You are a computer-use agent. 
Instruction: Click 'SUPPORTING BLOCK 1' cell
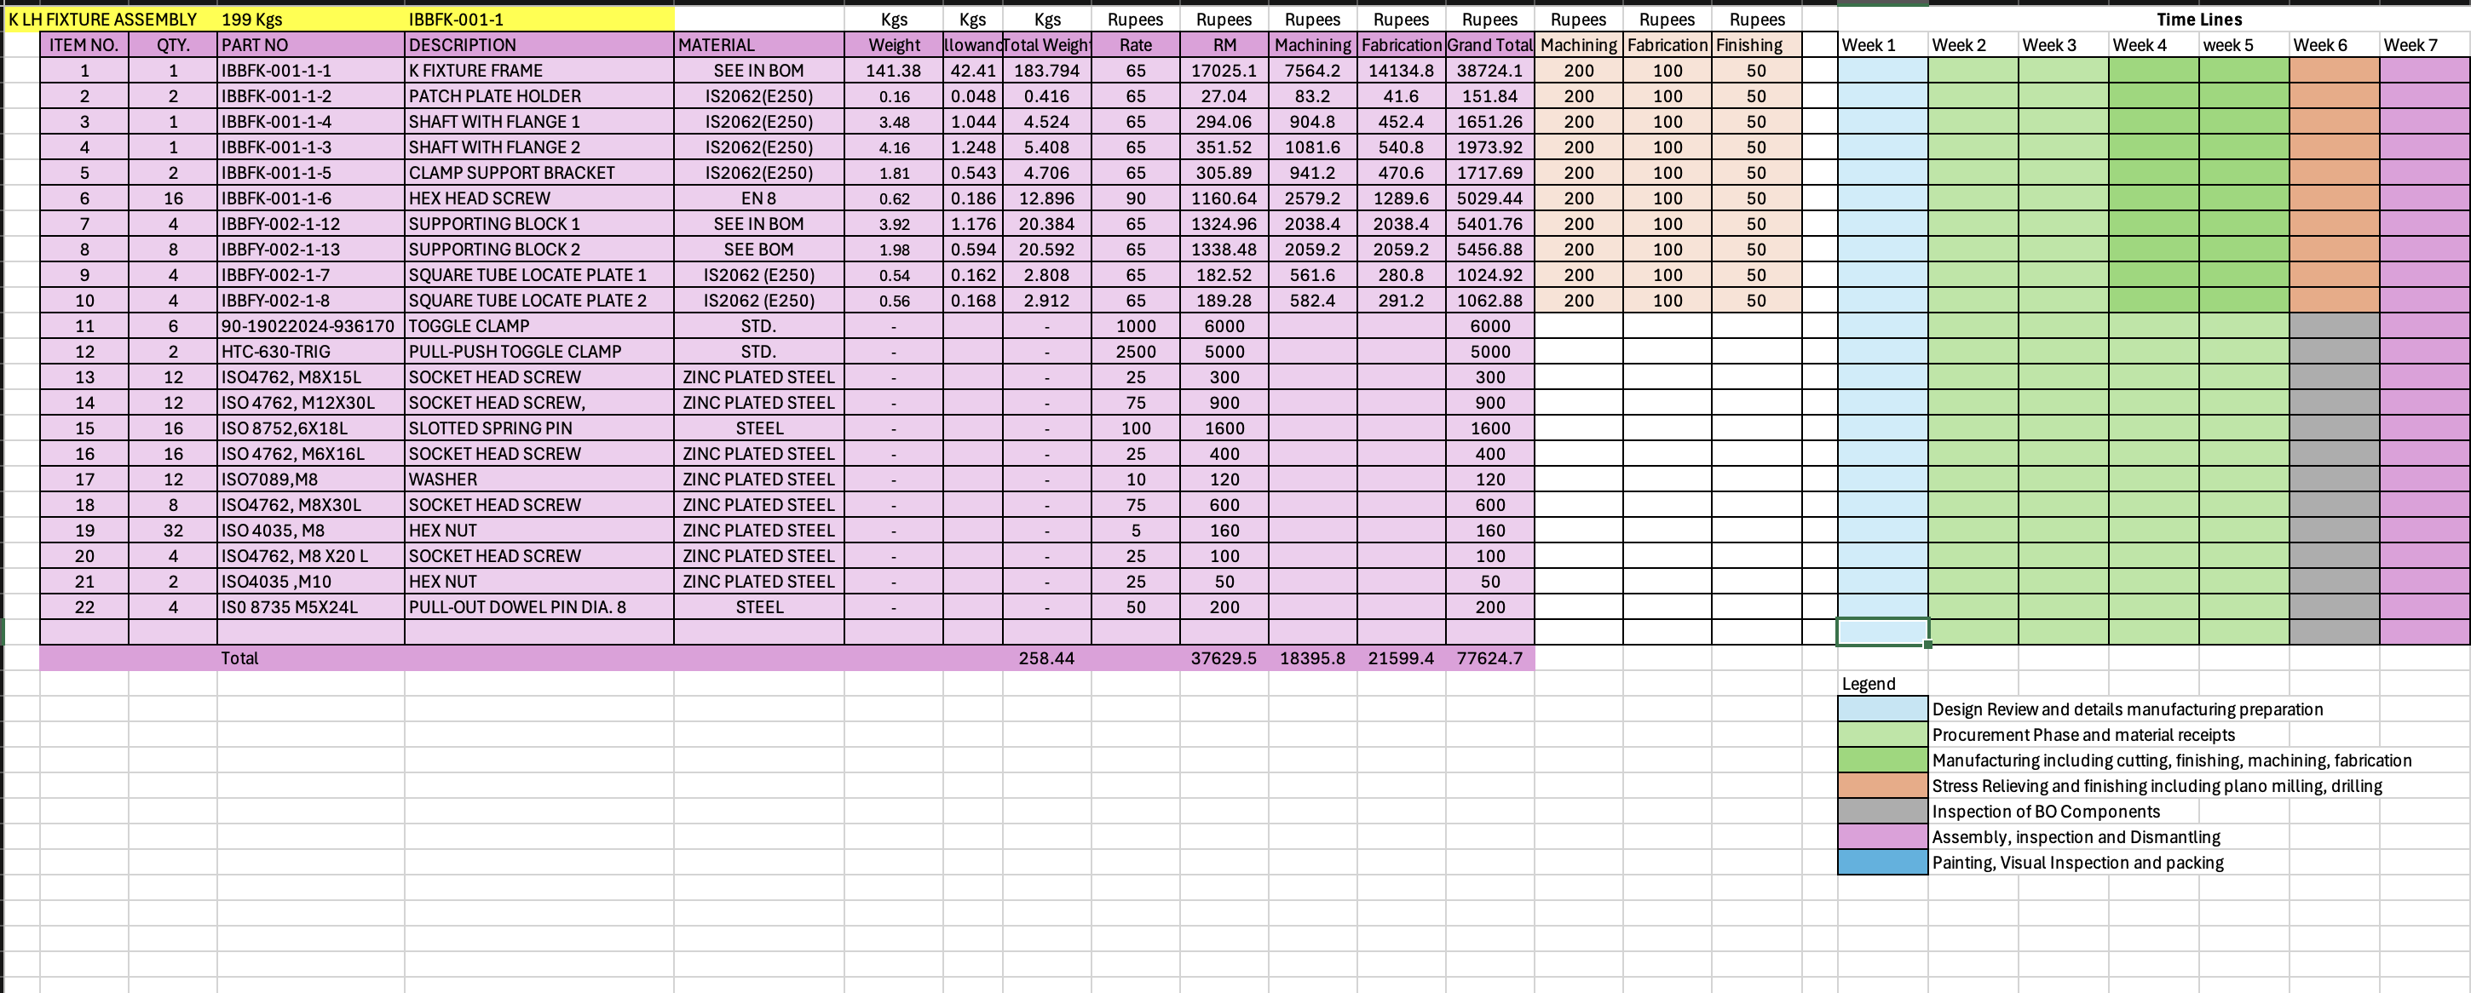tap(539, 224)
